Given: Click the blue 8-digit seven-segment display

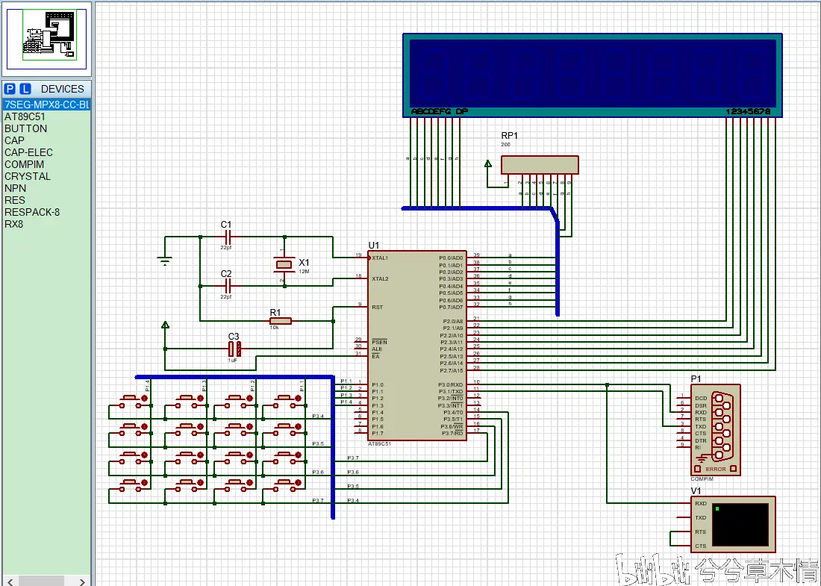Looking at the screenshot, I should click(592, 75).
